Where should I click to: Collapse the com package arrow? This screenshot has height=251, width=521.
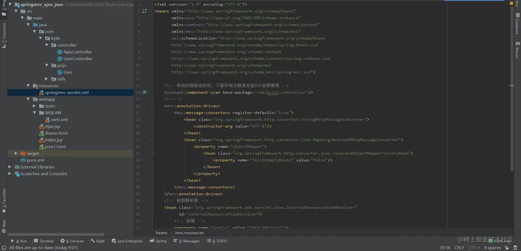[x=34, y=31]
